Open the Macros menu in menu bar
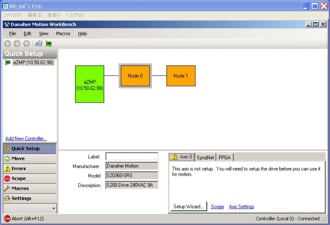 tap(63, 34)
